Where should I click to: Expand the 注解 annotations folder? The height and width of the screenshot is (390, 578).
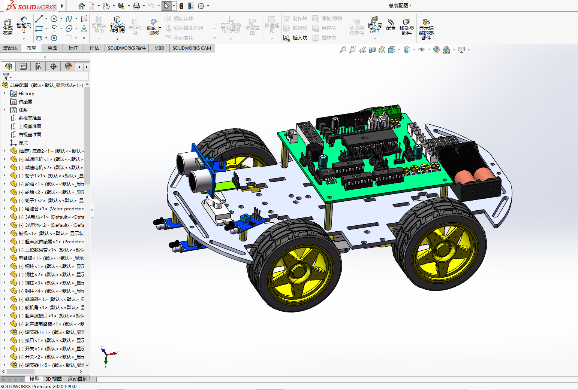coord(4,110)
